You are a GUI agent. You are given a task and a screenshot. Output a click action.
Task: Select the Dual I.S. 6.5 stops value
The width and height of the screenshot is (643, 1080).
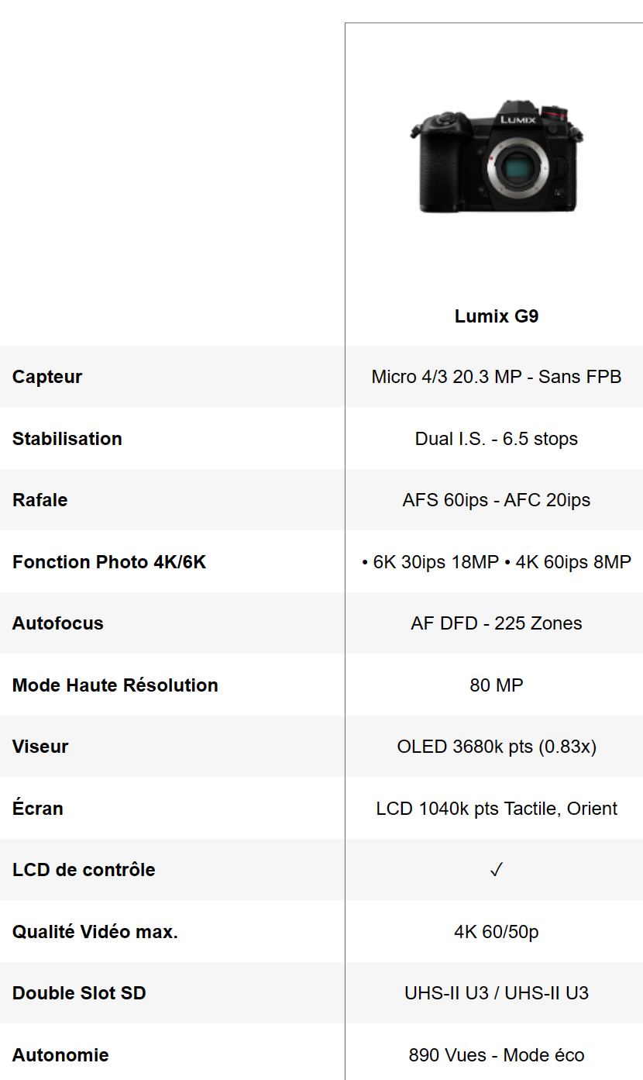tap(497, 439)
